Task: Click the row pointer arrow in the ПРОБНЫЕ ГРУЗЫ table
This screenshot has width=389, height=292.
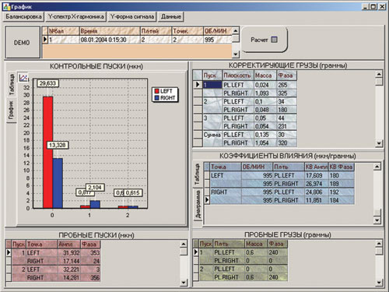Action: pyautogui.click(x=196, y=252)
